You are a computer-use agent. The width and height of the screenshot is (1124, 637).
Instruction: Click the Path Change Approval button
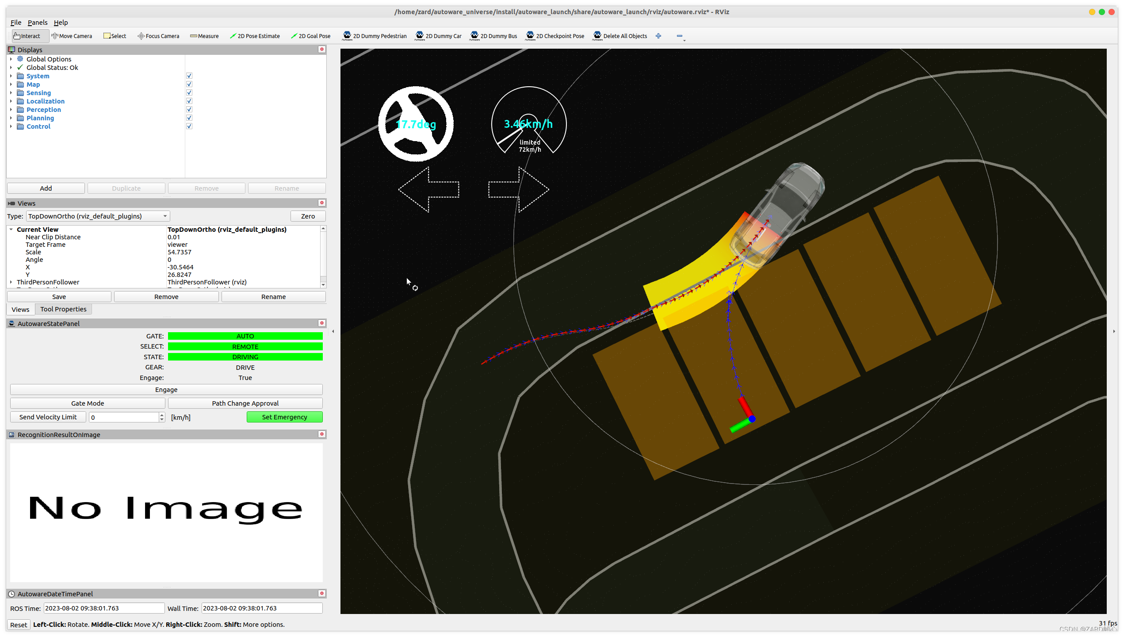click(245, 403)
